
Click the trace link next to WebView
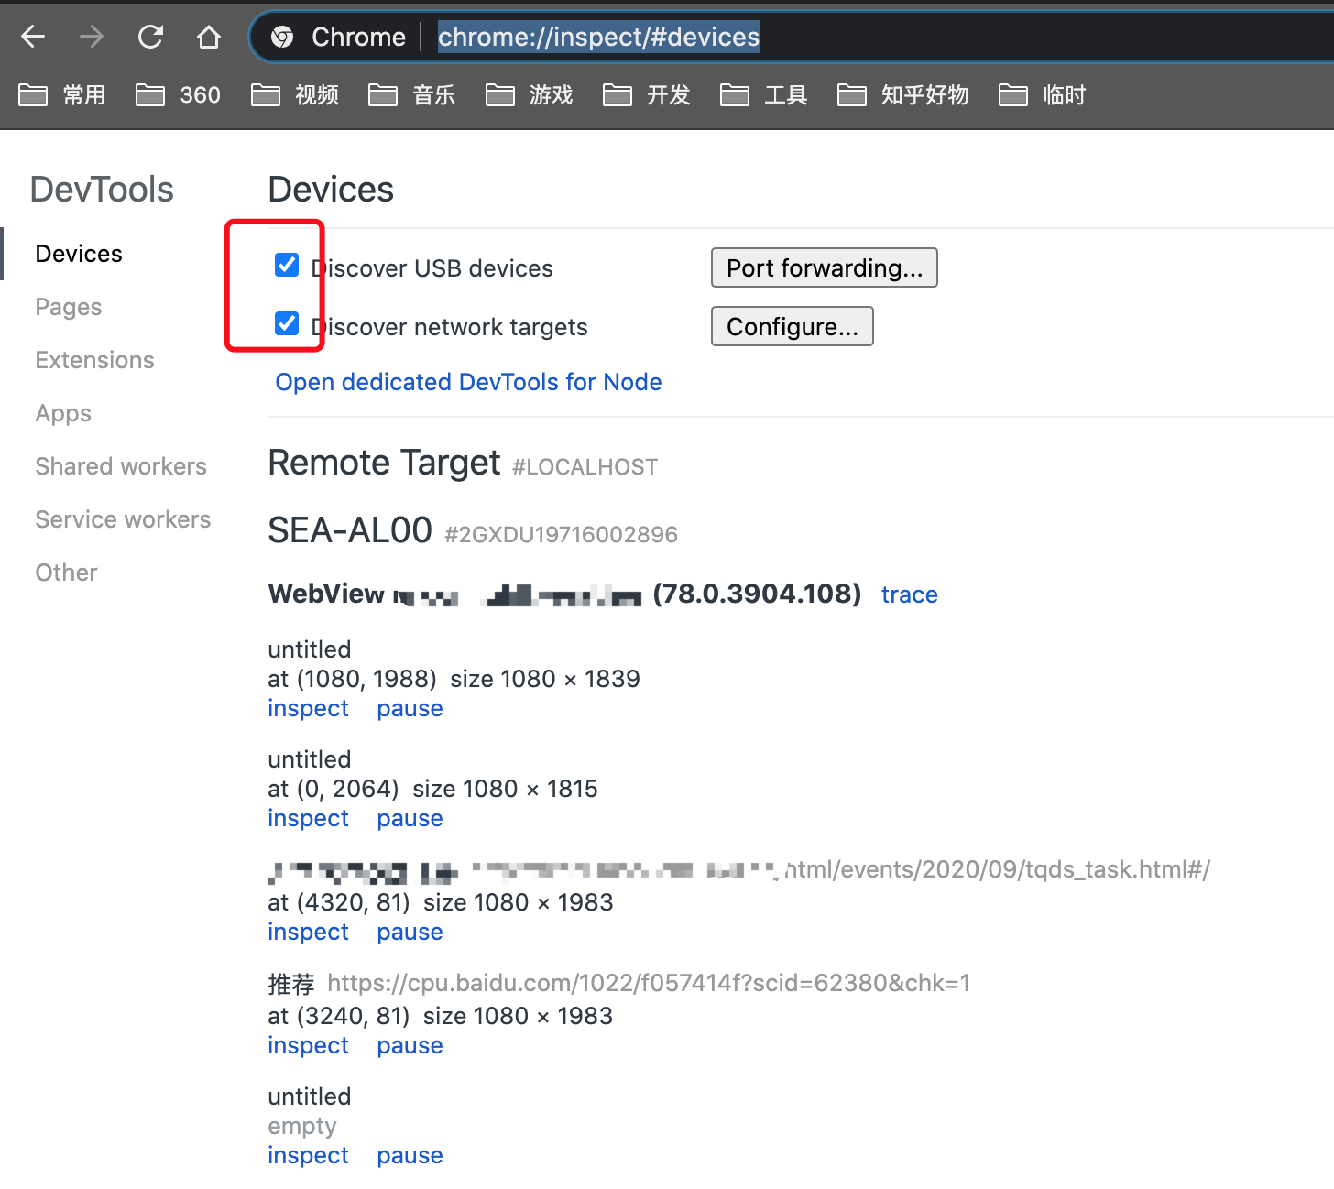pyautogui.click(x=909, y=594)
